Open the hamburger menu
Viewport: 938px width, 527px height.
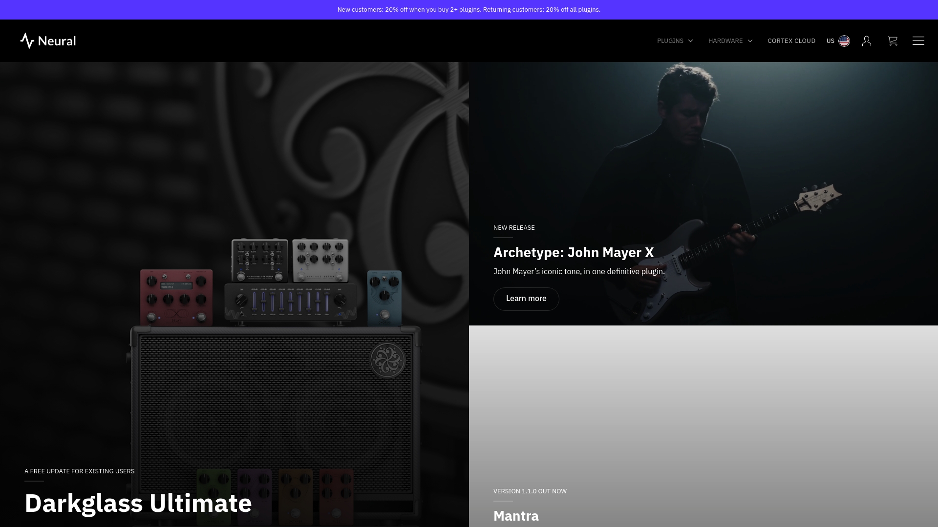pyautogui.click(x=918, y=41)
